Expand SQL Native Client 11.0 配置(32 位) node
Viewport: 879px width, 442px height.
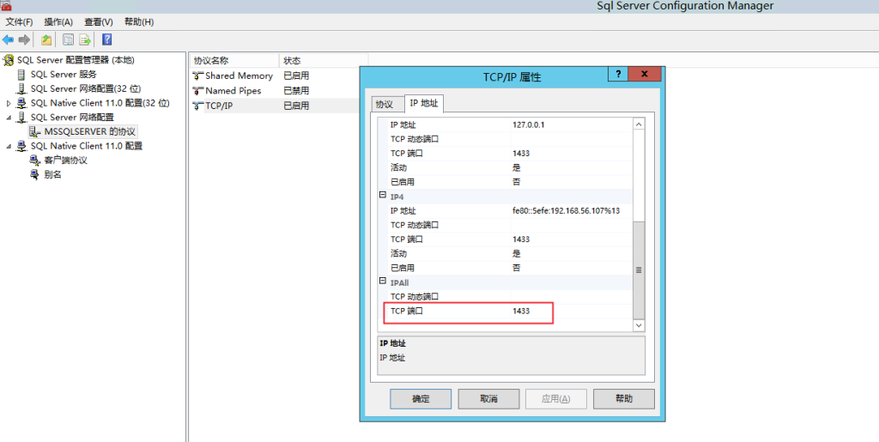tap(9, 103)
